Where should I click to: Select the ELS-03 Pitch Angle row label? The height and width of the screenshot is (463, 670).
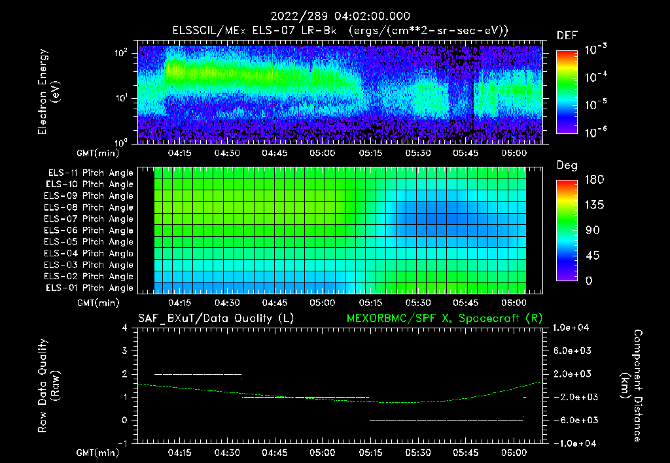tap(88, 265)
